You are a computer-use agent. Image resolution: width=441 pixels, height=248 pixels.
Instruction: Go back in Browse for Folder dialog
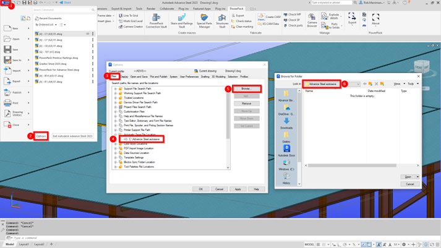[x=365, y=83]
